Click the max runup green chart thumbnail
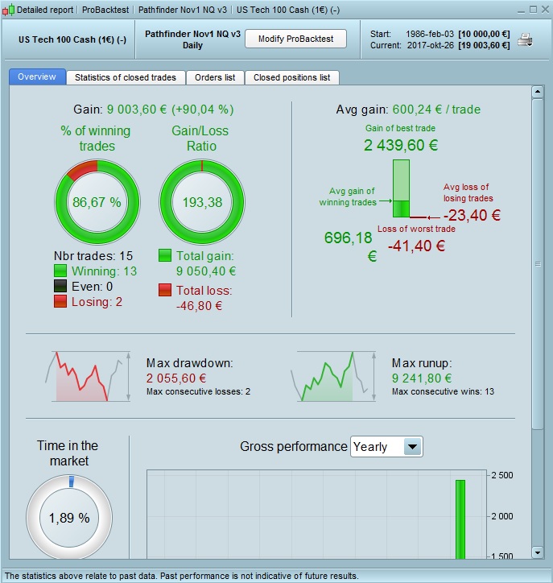This screenshot has width=553, height=583. (333, 376)
